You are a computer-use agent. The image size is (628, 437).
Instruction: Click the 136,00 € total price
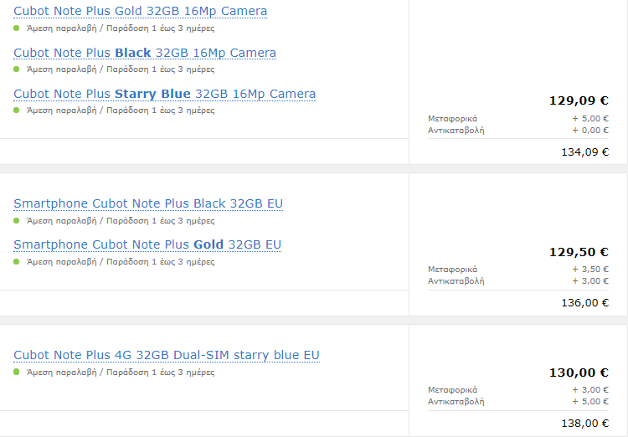pyautogui.click(x=584, y=303)
